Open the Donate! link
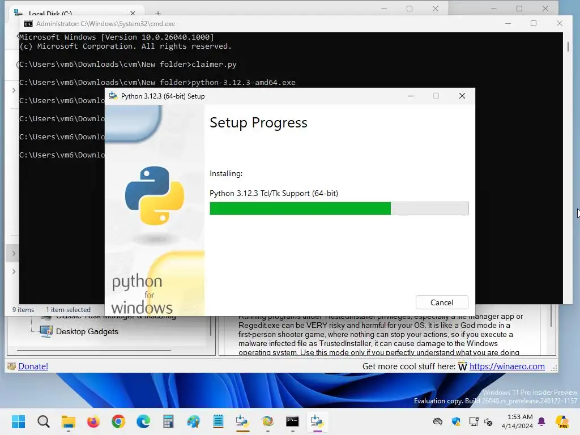The image size is (580, 435). point(33,366)
